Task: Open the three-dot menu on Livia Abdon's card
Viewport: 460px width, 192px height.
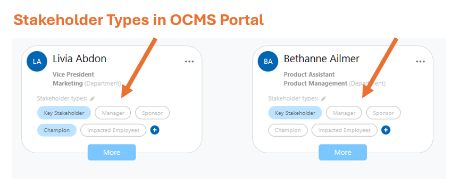Action: click(189, 62)
